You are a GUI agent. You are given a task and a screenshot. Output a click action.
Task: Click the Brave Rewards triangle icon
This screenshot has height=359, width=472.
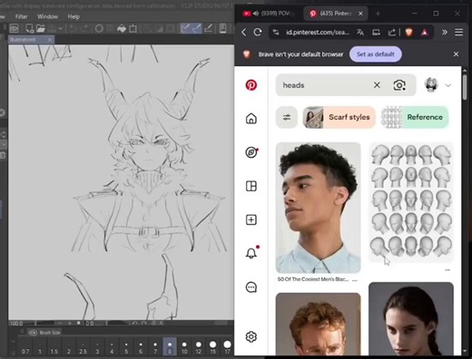pyautogui.click(x=425, y=32)
